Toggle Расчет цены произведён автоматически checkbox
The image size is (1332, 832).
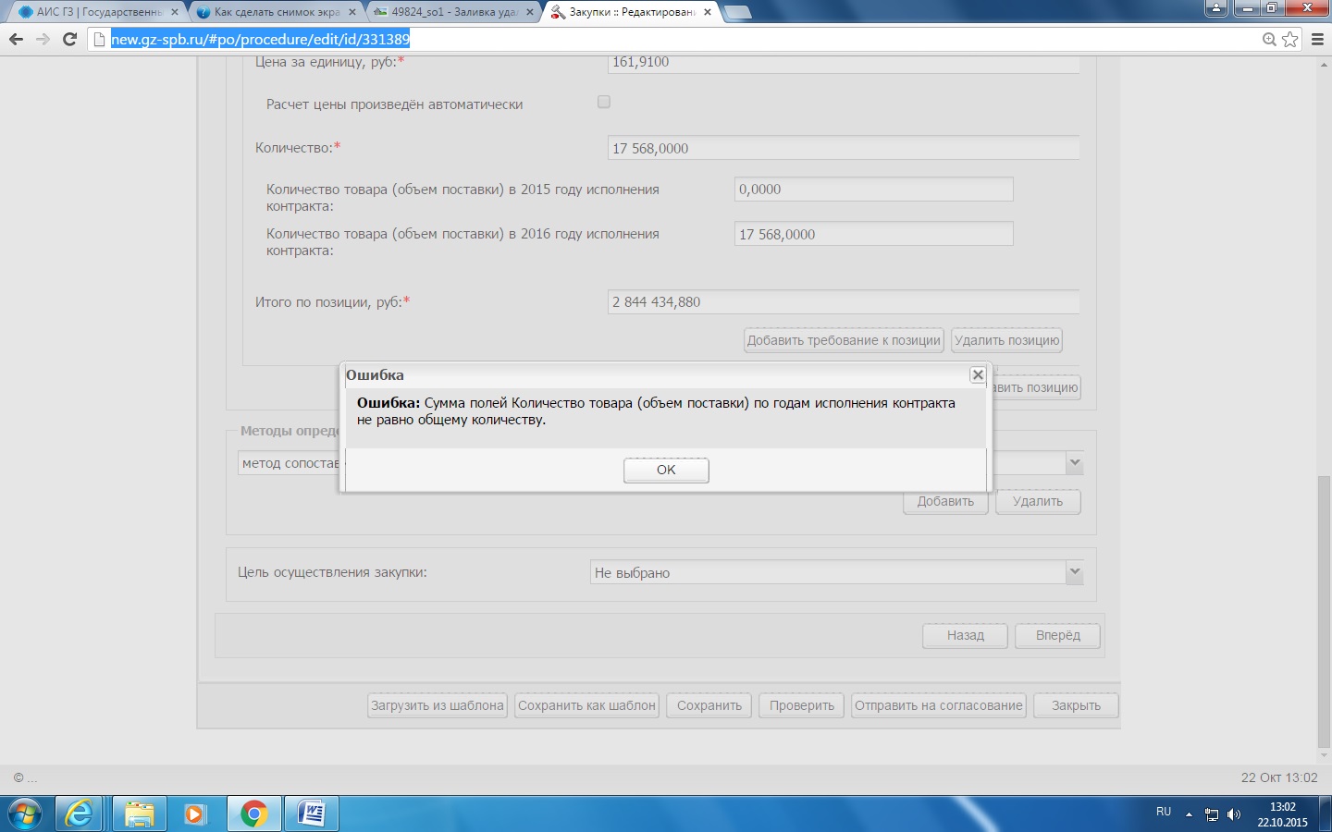(604, 102)
